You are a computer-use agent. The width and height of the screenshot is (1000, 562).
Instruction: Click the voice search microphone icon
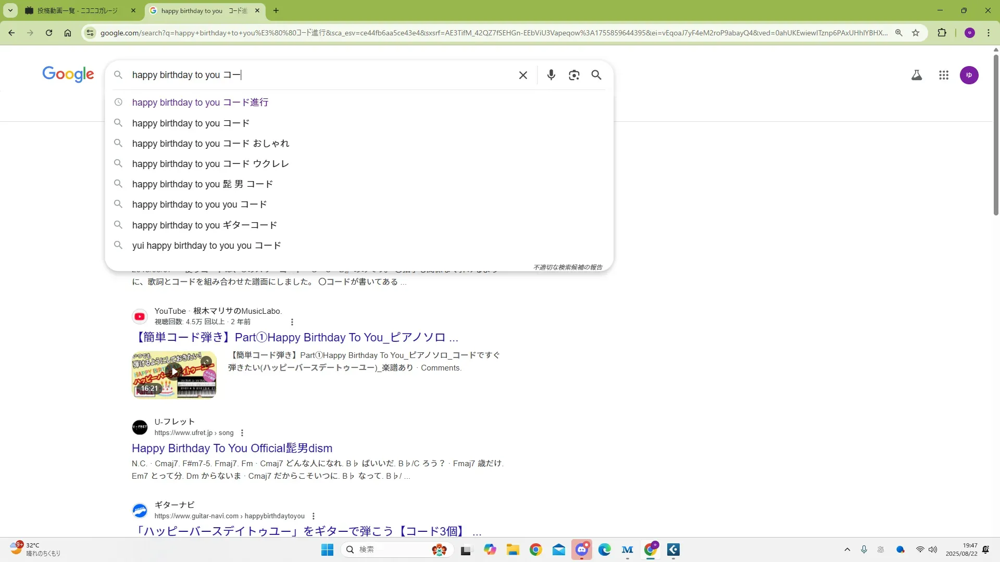point(551,75)
